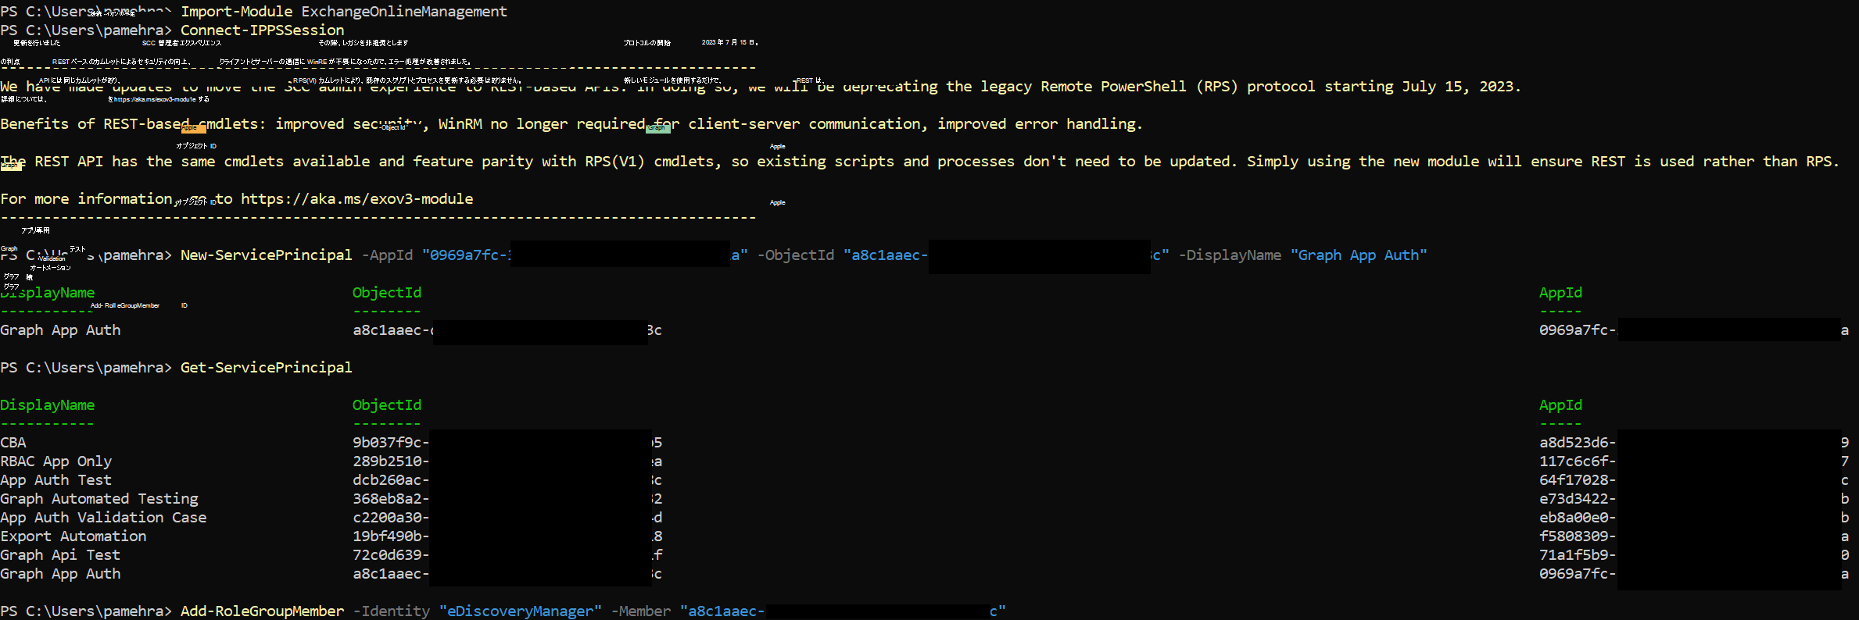This screenshot has height=620, width=1859.
Task: Click the "Graph App Auth" display name string
Action: pos(1359,255)
